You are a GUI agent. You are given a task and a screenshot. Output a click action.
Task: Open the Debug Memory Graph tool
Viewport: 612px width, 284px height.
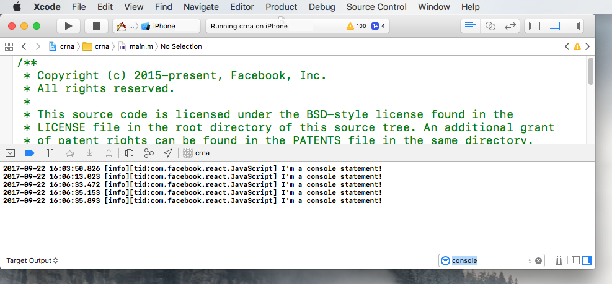[x=149, y=153]
